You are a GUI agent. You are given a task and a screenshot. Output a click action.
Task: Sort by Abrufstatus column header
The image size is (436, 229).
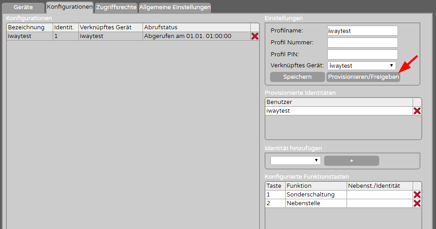point(196,27)
